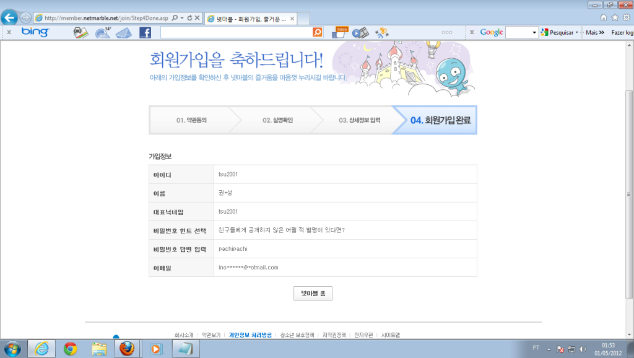Expand the Google toolbar search dropdown
The height and width of the screenshot is (358, 634).
535,32
